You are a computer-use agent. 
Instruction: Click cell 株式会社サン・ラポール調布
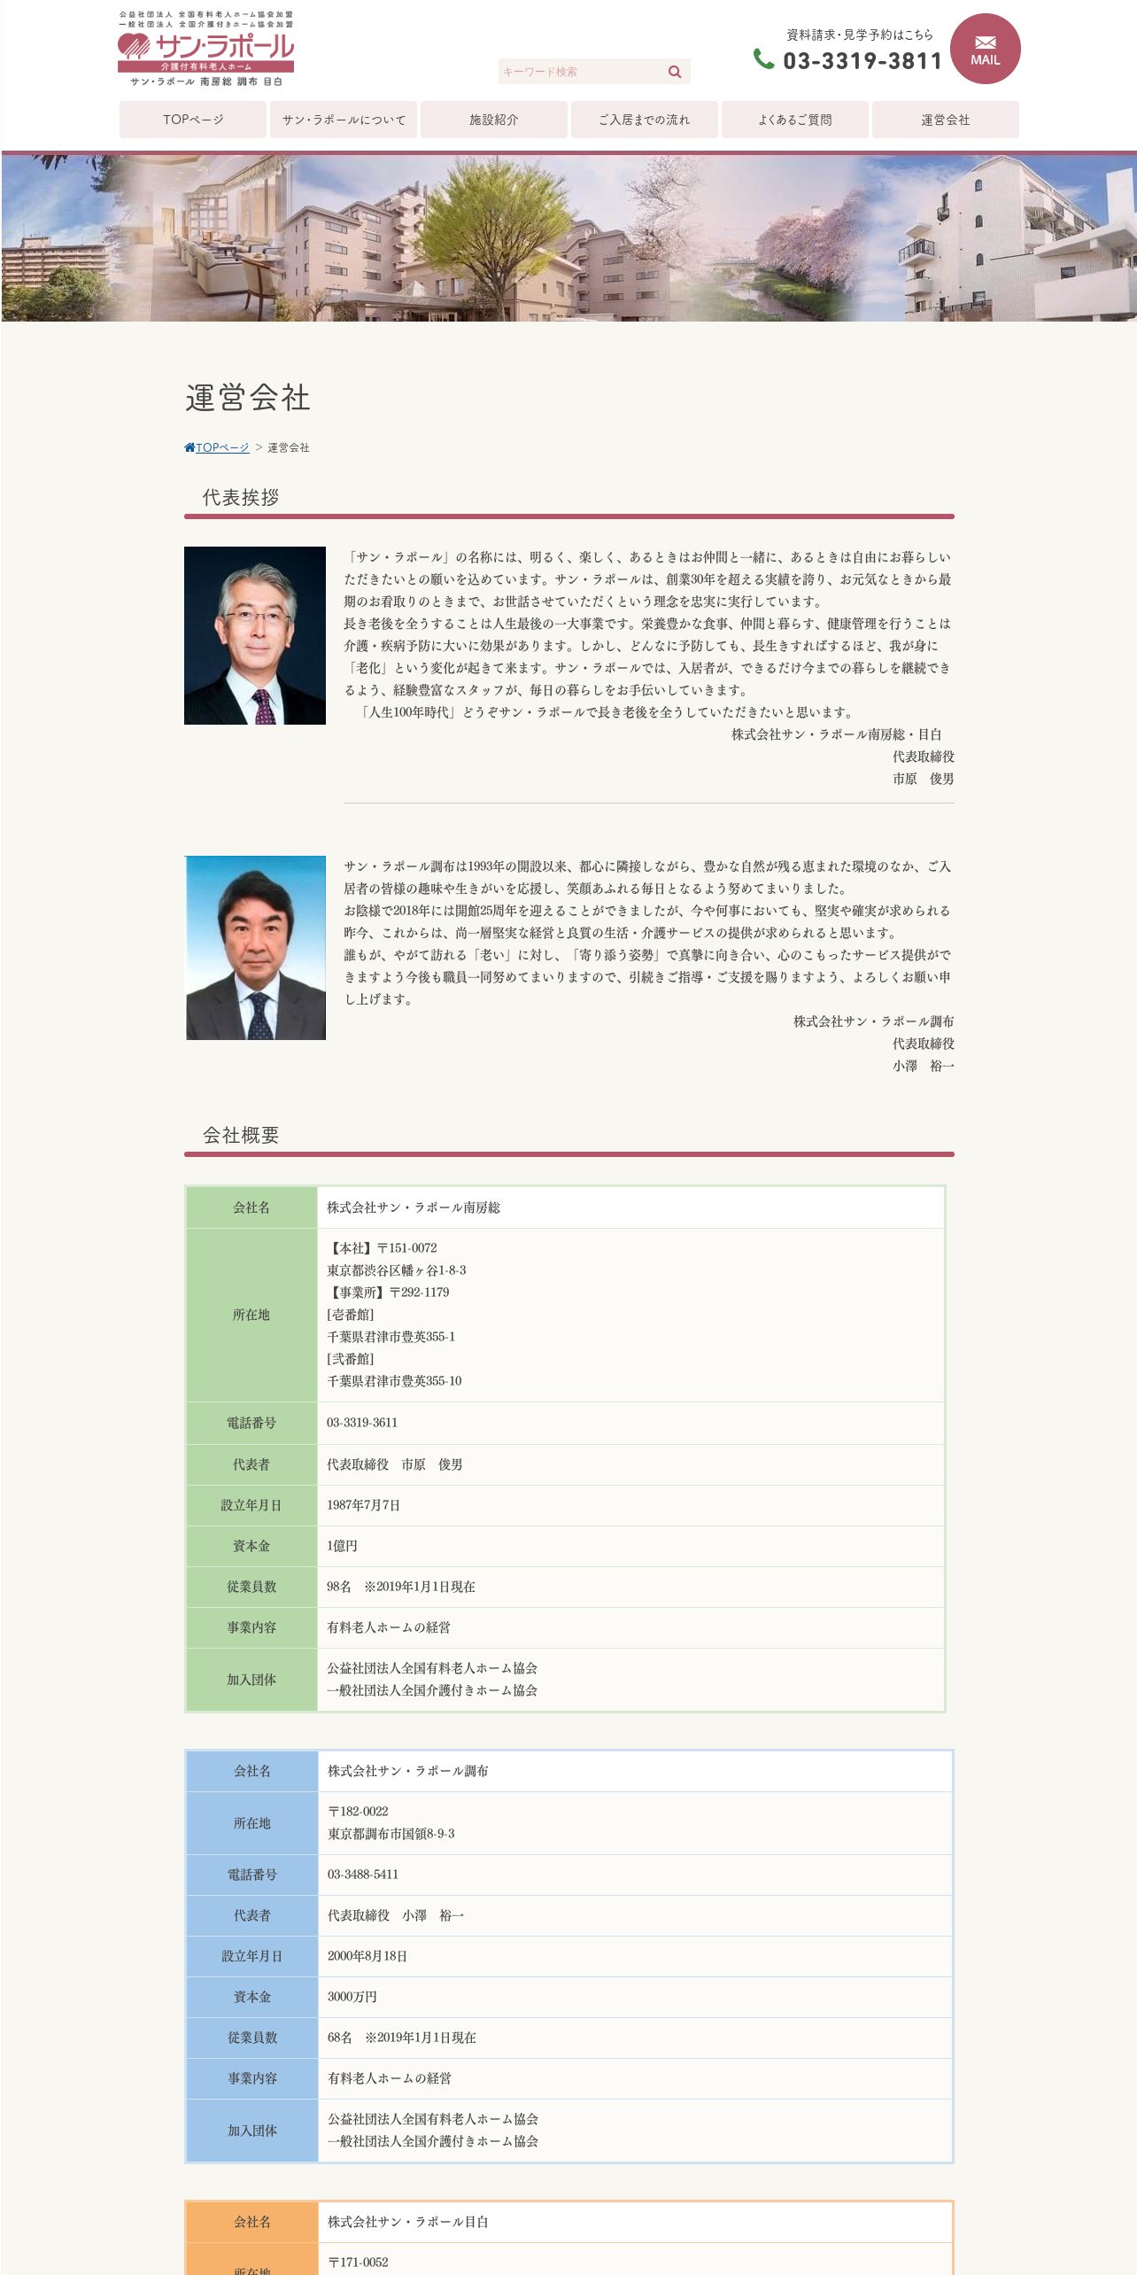point(635,1771)
